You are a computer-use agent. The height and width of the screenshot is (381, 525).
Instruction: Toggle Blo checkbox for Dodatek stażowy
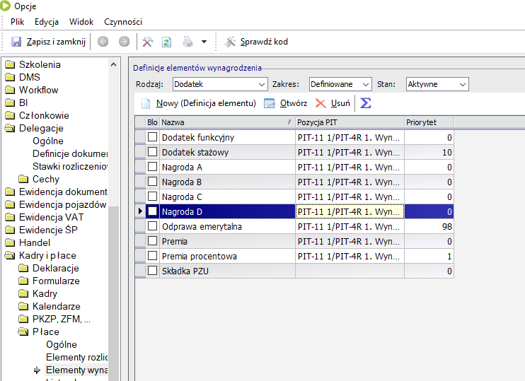[x=152, y=152]
